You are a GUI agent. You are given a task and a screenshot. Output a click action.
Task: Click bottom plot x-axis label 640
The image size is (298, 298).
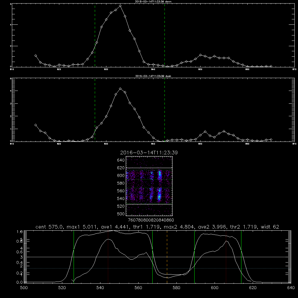(x=291, y=288)
